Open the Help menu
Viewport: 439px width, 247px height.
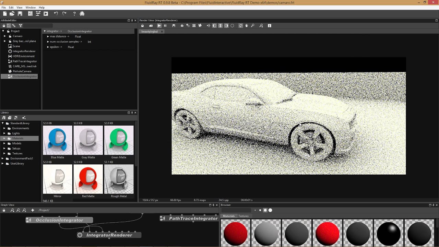point(41,7)
